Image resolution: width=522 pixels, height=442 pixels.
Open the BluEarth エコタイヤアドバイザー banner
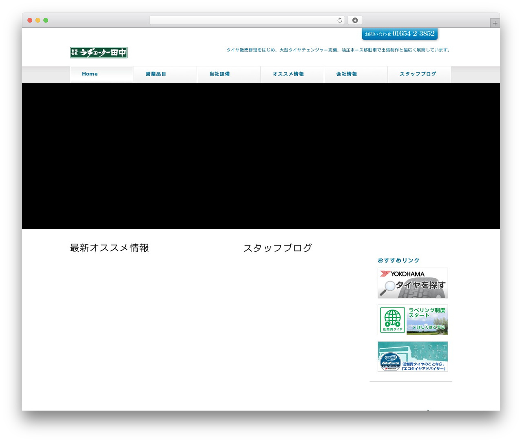pyautogui.click(x=413, y=357)
